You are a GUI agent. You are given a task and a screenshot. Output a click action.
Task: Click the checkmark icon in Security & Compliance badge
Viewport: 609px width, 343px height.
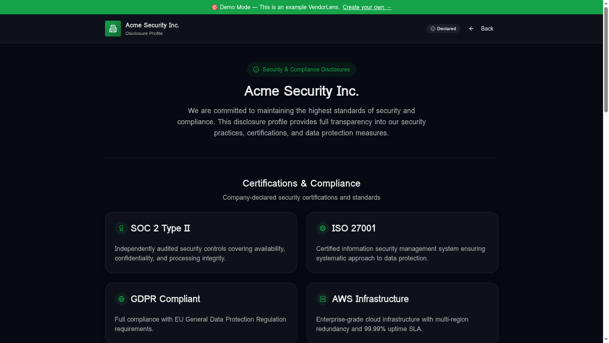coord(256,69)
